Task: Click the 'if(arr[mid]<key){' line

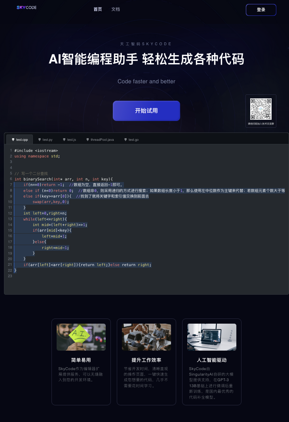Action: coord(52,230)
